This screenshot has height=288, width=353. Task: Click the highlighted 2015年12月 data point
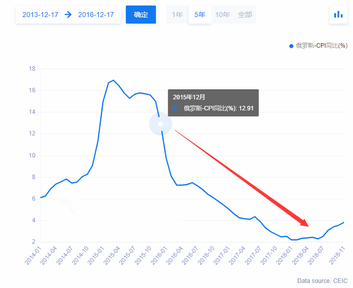click(160, 124)
